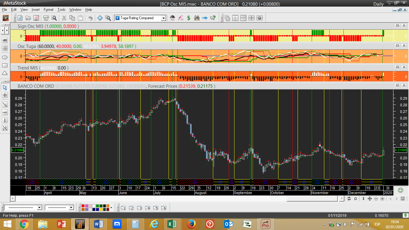Open Excel from the Windows taskbar

172,224
